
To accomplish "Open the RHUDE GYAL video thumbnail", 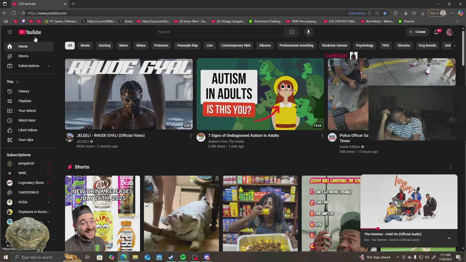I will coord(129,94).
